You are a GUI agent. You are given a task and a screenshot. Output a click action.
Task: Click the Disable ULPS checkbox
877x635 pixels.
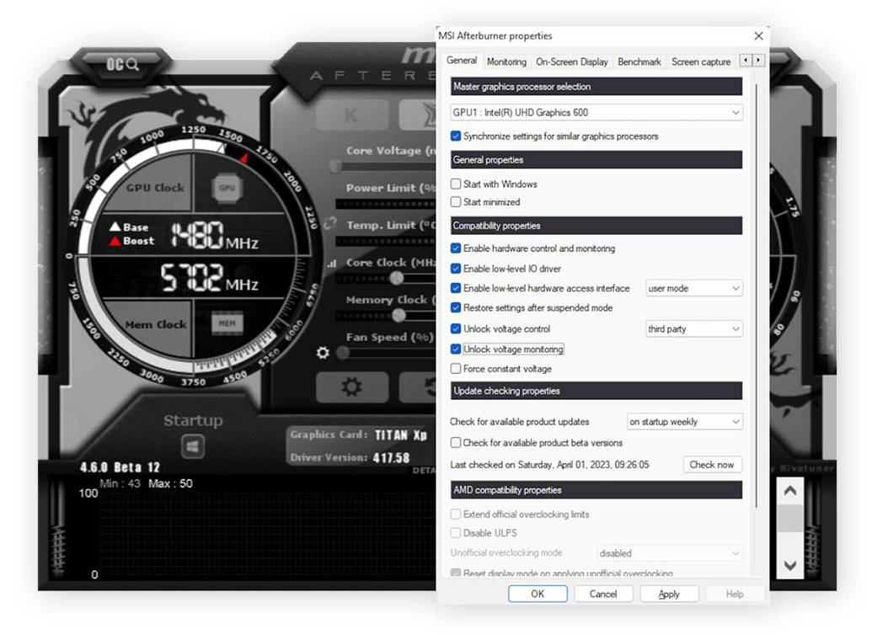coord(456,533)
